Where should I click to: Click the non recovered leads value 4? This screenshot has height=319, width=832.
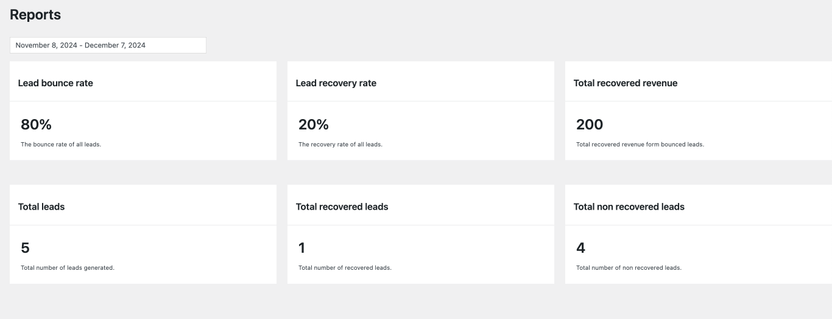click(580, 248)
